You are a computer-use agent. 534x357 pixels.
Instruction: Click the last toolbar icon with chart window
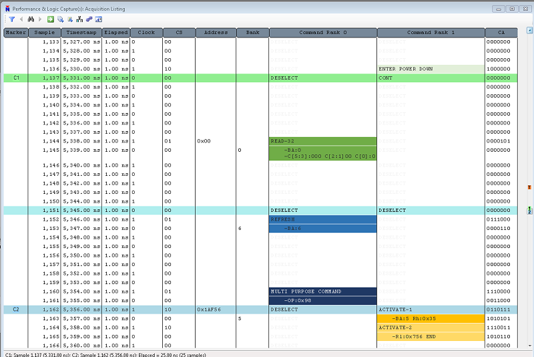click(98, 19)
